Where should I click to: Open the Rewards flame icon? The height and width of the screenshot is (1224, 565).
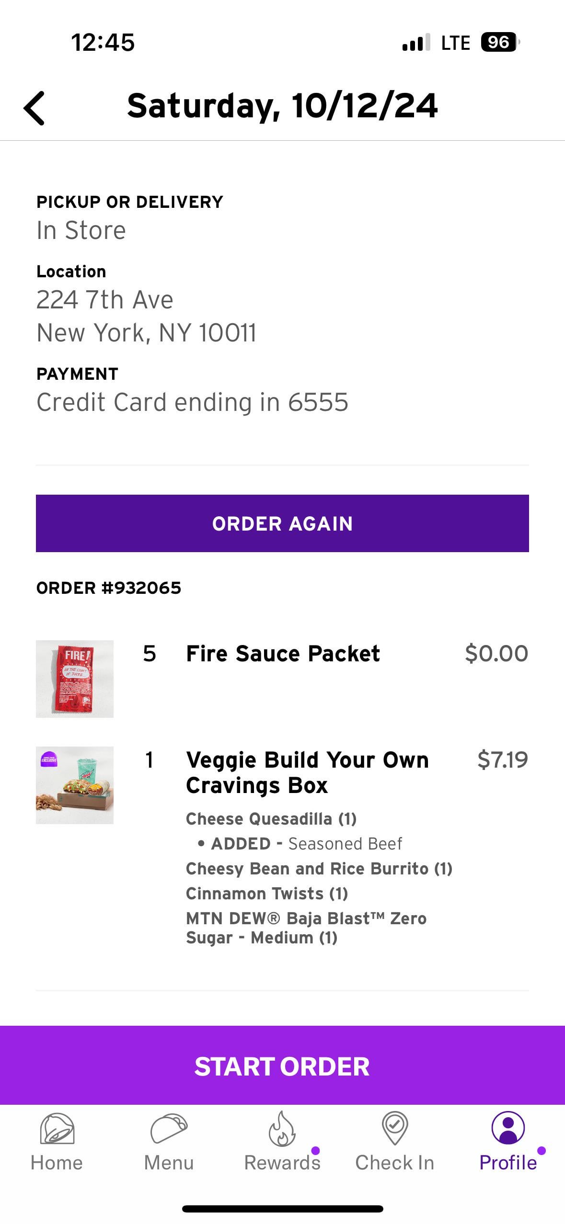[x=282, y=1129]
